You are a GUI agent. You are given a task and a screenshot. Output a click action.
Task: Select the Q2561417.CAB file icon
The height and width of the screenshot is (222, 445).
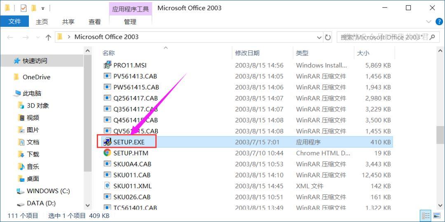[x=107, y=98]
